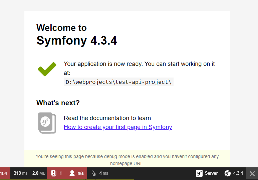This screenshot has width=258, height=180.
Task: Click the Twig leaf icon
Action: 94,173
